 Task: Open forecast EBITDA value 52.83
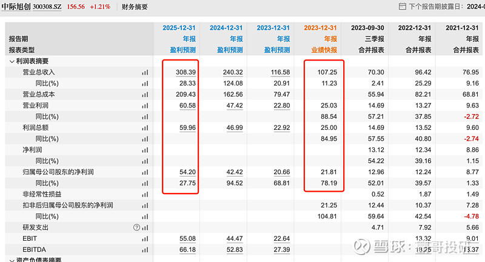click(235, 250)
